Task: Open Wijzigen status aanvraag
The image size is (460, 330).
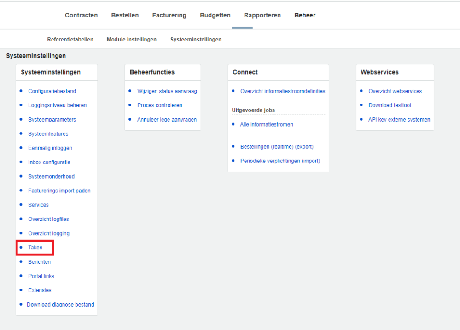Action: (167, 91)
